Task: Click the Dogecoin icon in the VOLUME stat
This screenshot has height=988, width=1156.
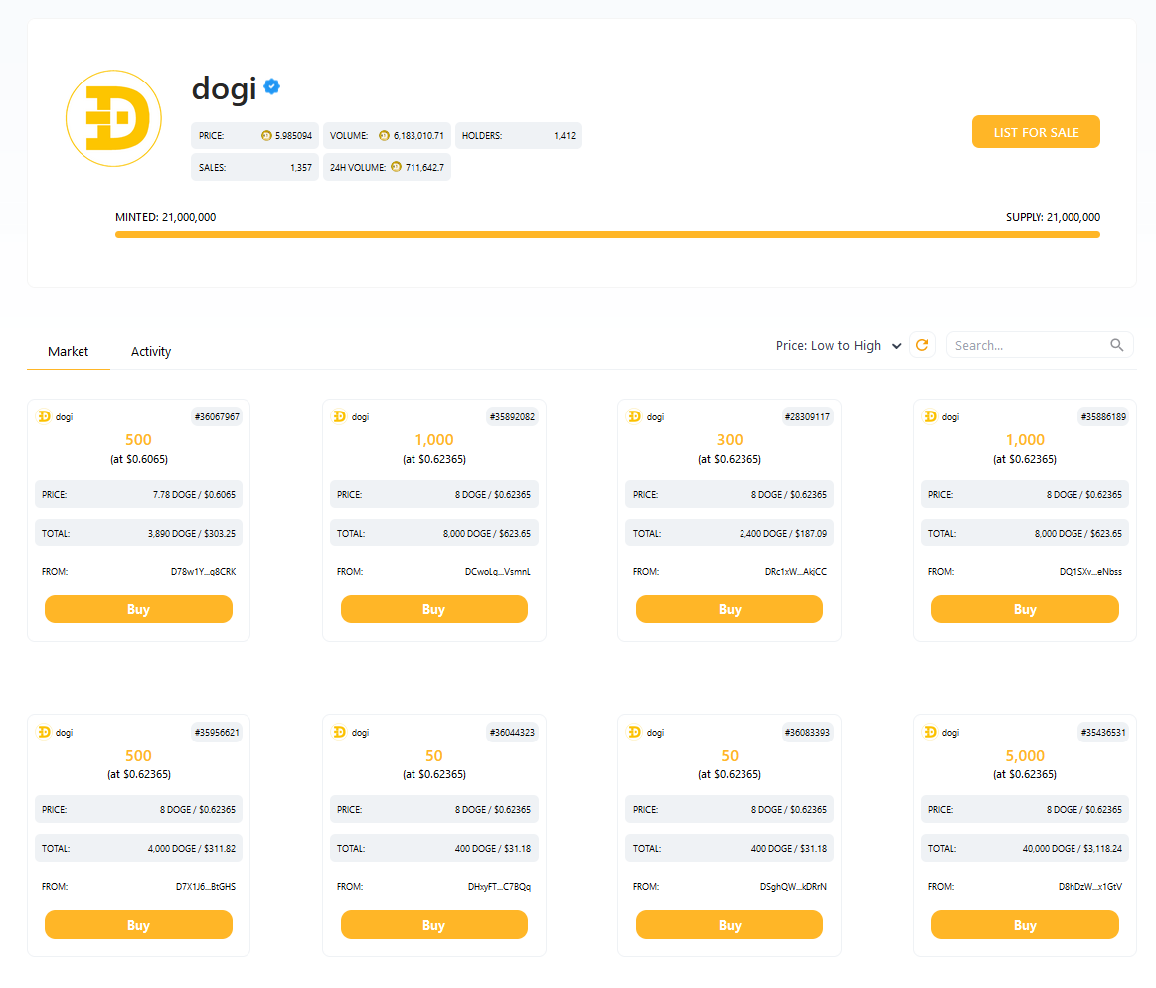Action: click(x=384, y=136)
